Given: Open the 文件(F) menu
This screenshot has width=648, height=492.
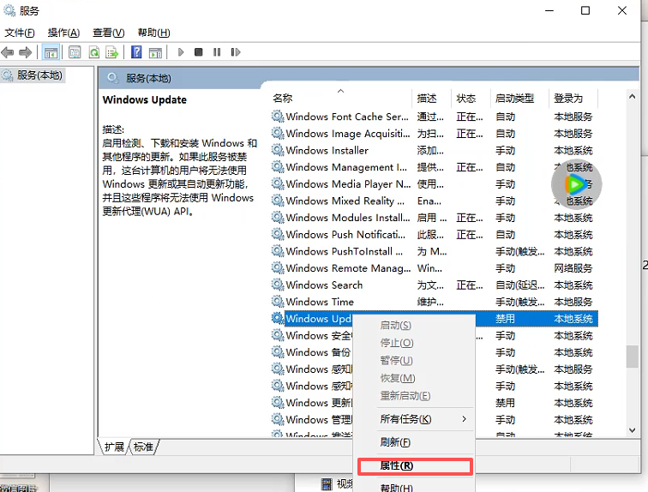Looking at the screenshot, I should coord(20,33).
